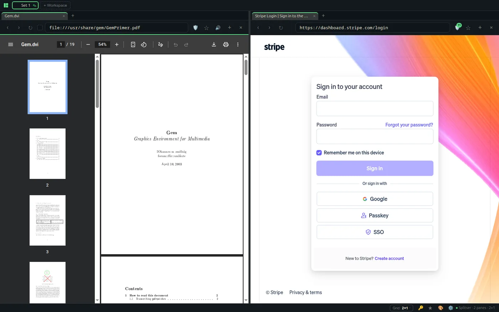Sign in with SSO
Image resolution: width=499 pixels, height=312 pixels.
[x=375, y=232]
